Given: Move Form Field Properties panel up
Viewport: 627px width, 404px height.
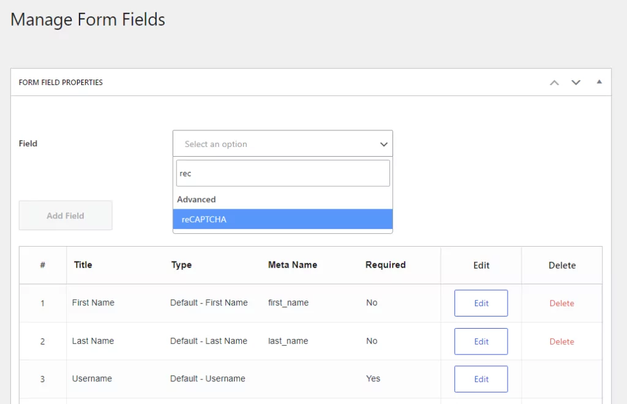Looking at the screenshot, I should (x=554, y=83).
